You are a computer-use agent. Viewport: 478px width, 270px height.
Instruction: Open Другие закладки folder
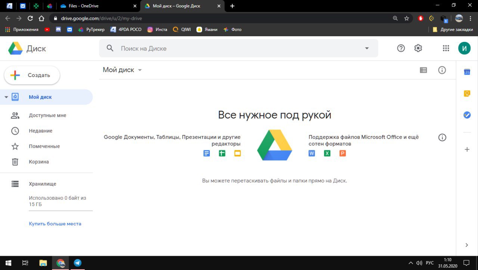tap(452, 30)
